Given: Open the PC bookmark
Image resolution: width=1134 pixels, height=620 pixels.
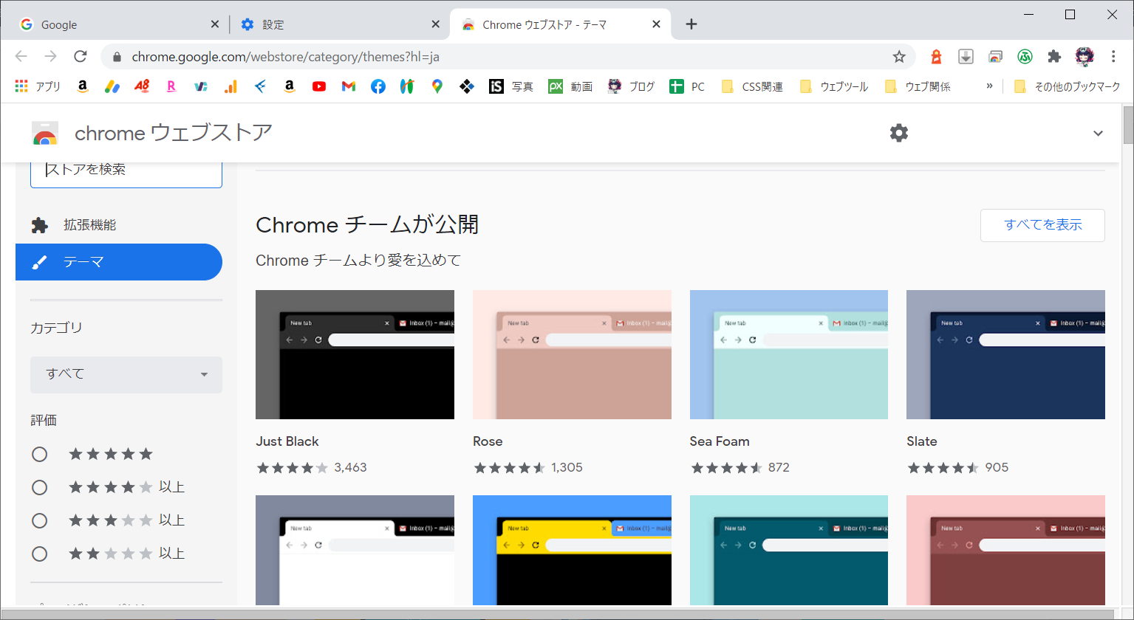Looking at the screenshot, I should tap(687, 86).
